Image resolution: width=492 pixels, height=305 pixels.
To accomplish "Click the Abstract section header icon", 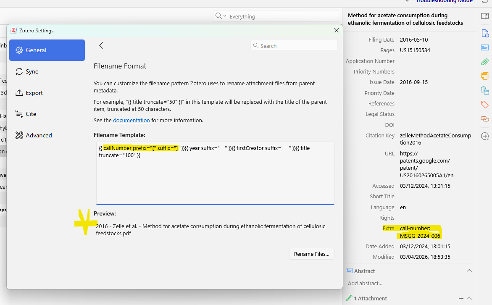I will pyautogui.click(x=349, y=271).
